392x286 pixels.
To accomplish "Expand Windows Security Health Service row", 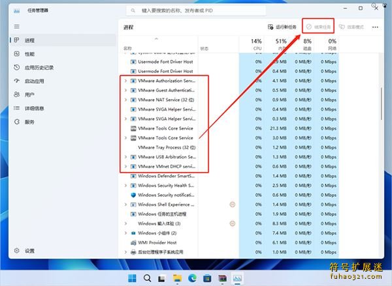I will [125, 186].
